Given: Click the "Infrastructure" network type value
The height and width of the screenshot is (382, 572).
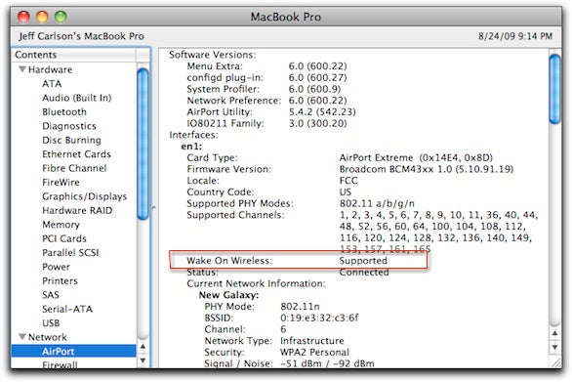Looking at the screenshot, I should pos(312,341).
